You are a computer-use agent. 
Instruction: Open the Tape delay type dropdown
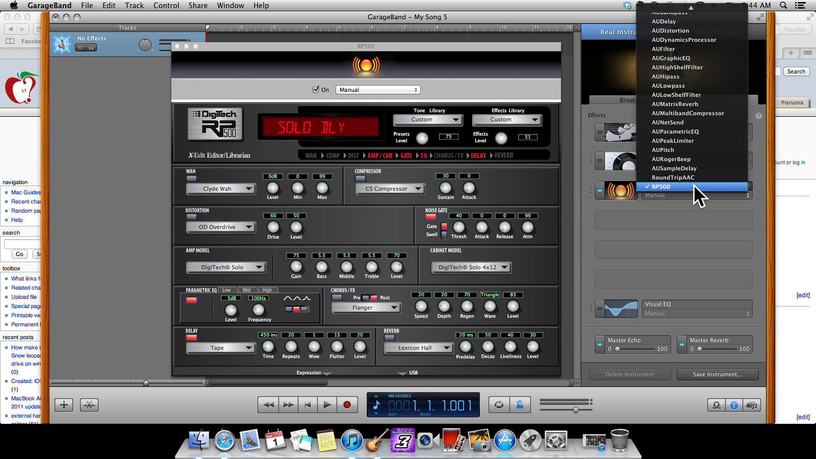[x=221, y=348]
